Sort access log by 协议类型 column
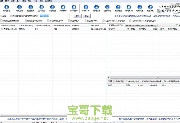 [132, 29]
